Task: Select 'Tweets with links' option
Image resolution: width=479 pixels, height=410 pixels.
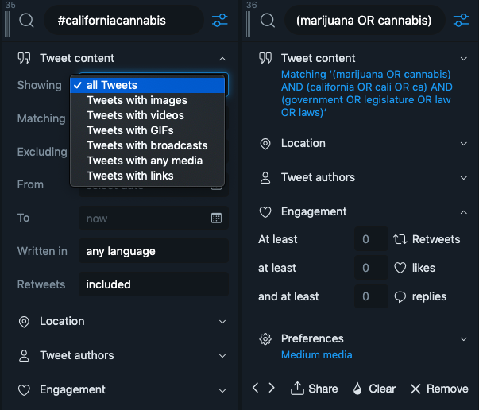Action: 129,176
